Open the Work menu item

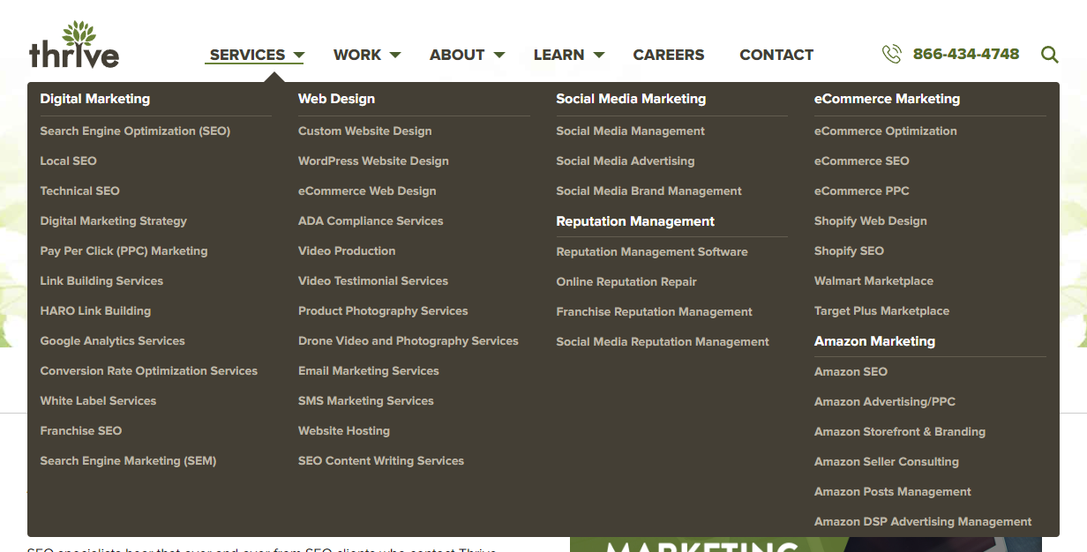click(357, 55)
